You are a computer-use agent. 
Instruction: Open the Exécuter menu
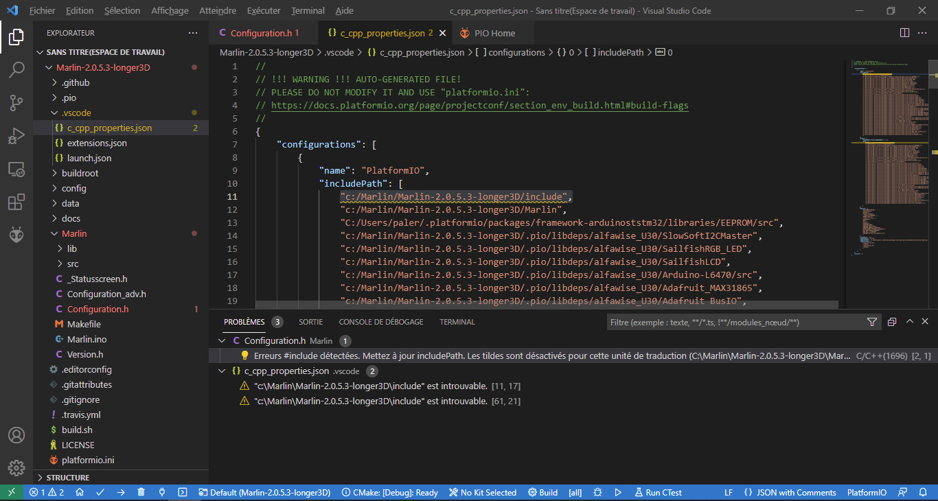tap(264, 11)
